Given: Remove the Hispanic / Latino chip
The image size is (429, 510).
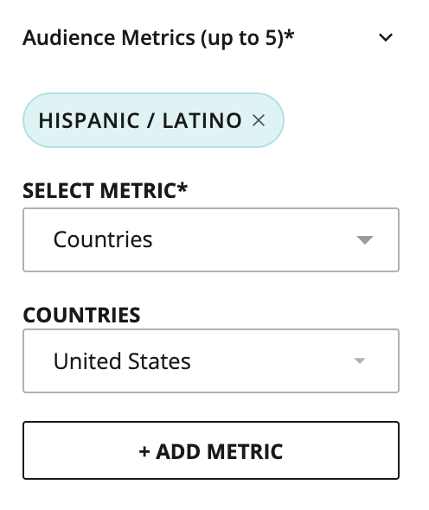Looking at the screenshot, I should point(259,120).
